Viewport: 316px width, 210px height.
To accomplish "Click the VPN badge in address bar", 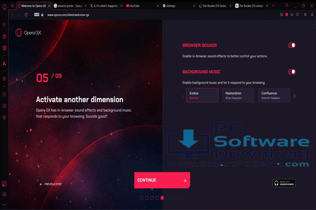I will pos(37,14).
